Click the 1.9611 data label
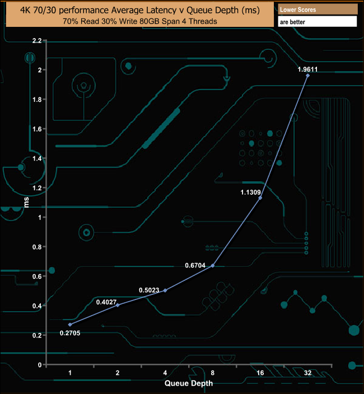 [307, 69]
